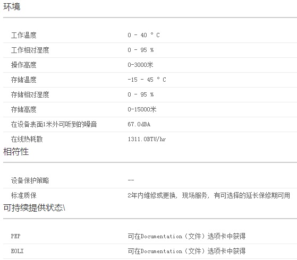Image resolution: width=297 pixels, height=260 pixels.
Task: Click the value 67.0dBA
Action: 139,124
